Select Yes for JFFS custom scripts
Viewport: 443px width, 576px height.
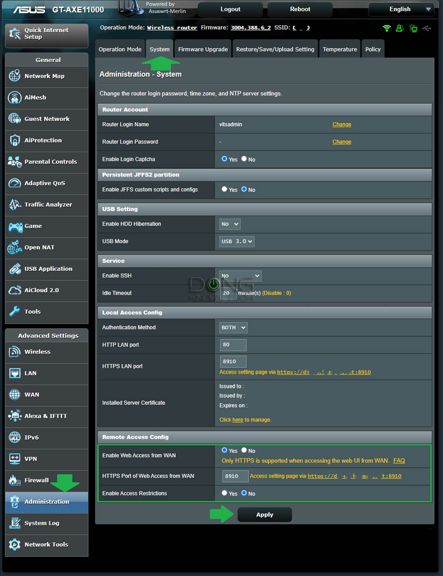224,189
